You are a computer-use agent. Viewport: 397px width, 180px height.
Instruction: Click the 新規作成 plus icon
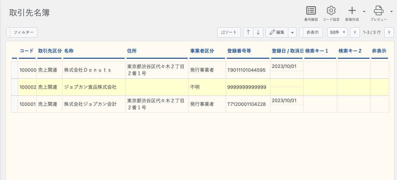tap(352, 11)
